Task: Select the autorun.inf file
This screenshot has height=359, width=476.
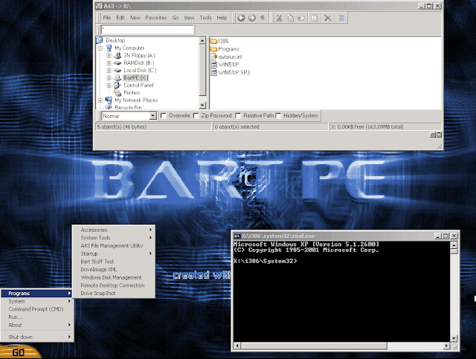Action: click(226, 56)
